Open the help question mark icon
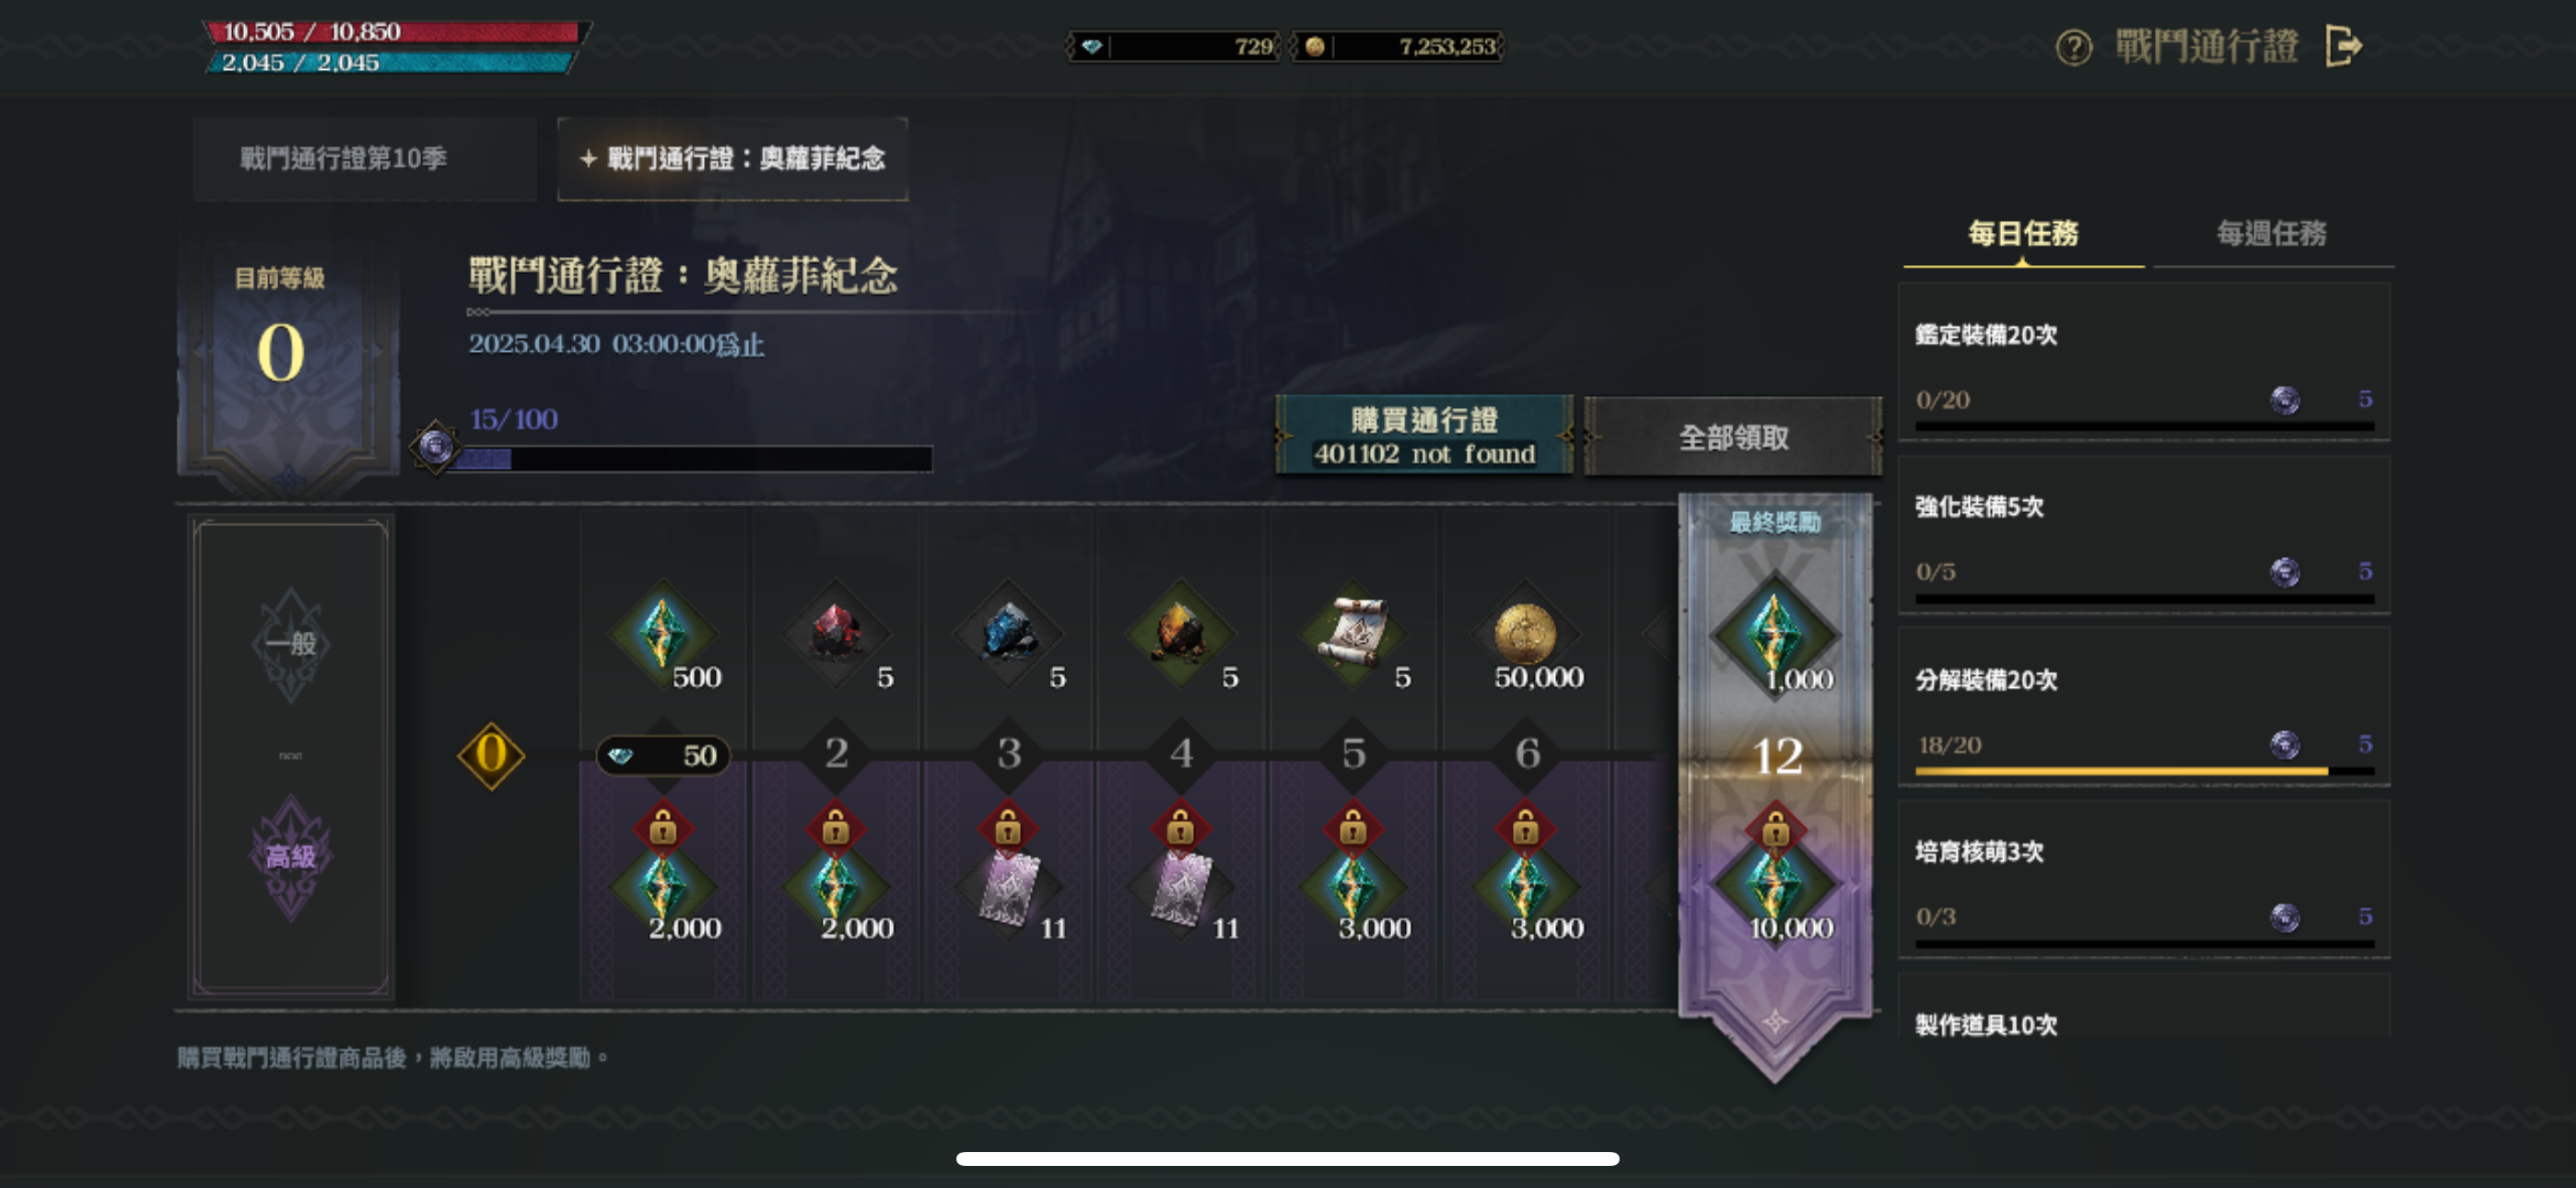Image resolution: width=2576 pixels, height=1188 pixels. 2073,47
